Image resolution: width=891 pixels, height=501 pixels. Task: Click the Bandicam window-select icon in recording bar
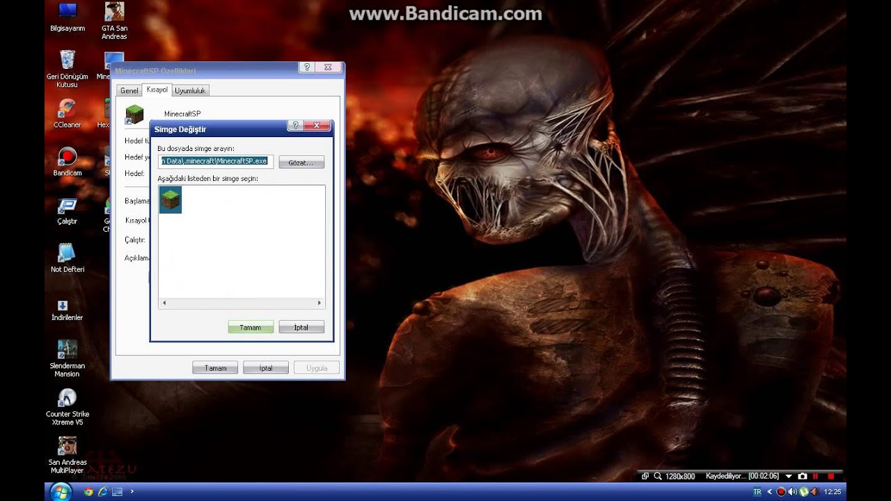click(645, 477)
